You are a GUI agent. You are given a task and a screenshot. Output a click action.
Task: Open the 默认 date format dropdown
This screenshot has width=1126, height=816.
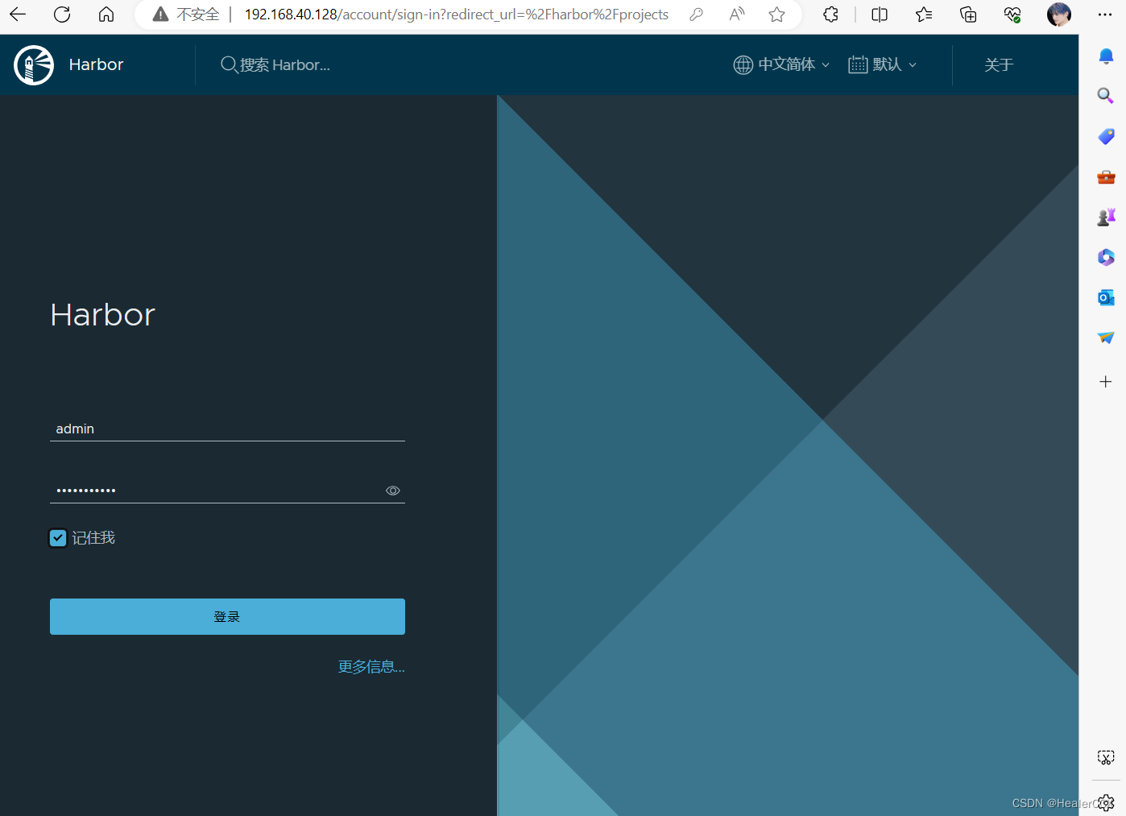(x=883, y=64)
